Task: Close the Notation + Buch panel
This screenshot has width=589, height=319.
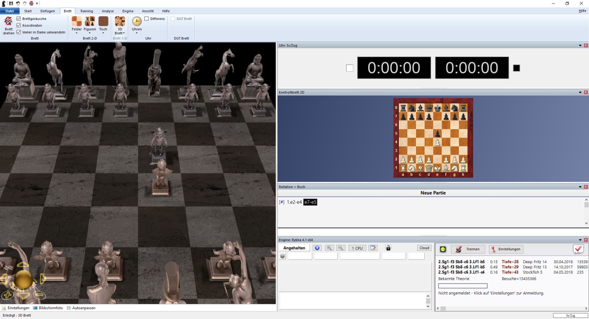Action: point(586,187)
